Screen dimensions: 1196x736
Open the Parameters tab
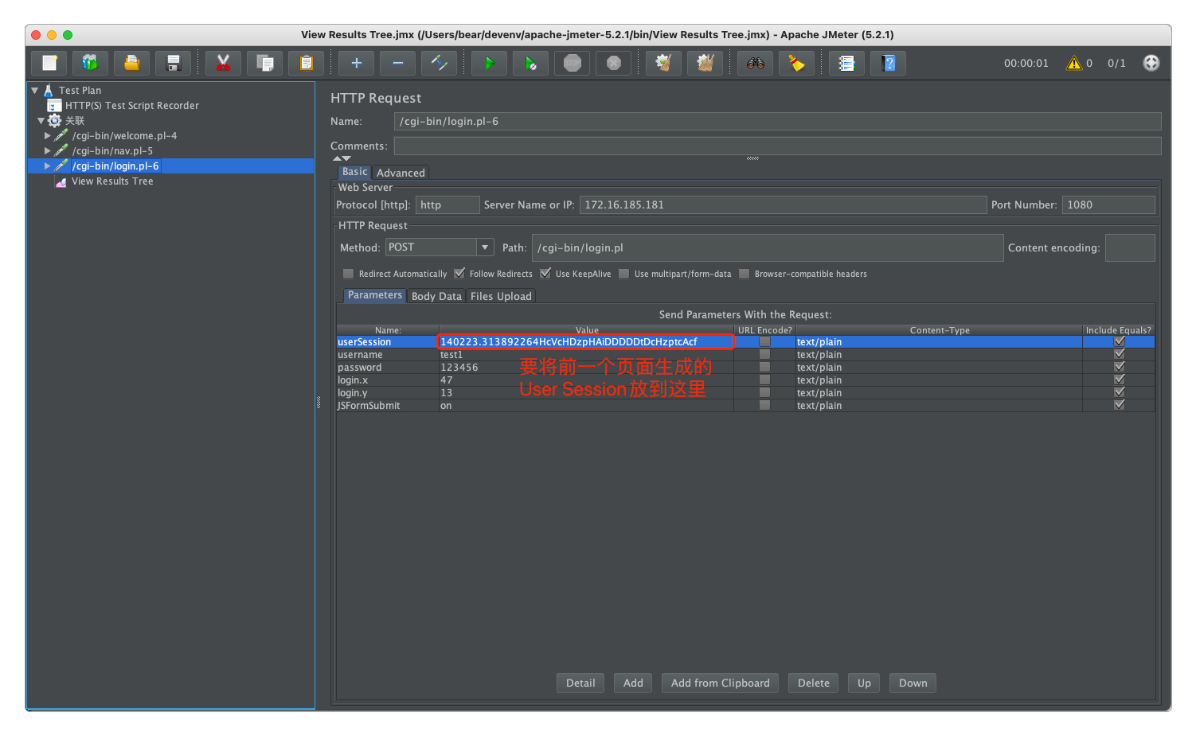point(375,295)
